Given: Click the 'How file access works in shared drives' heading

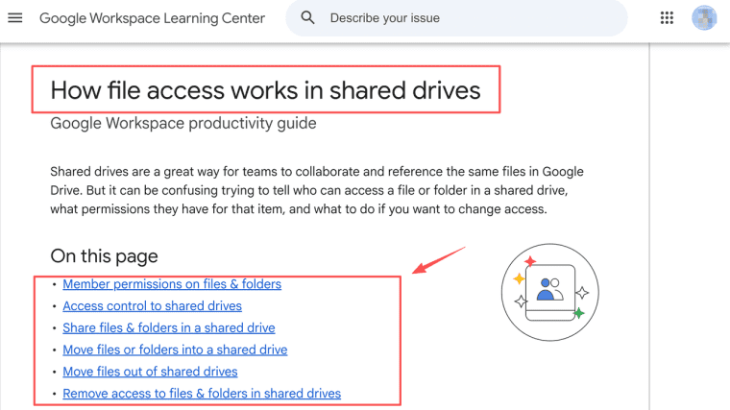Looking at the screenshot, I should (x=265, y=90).
